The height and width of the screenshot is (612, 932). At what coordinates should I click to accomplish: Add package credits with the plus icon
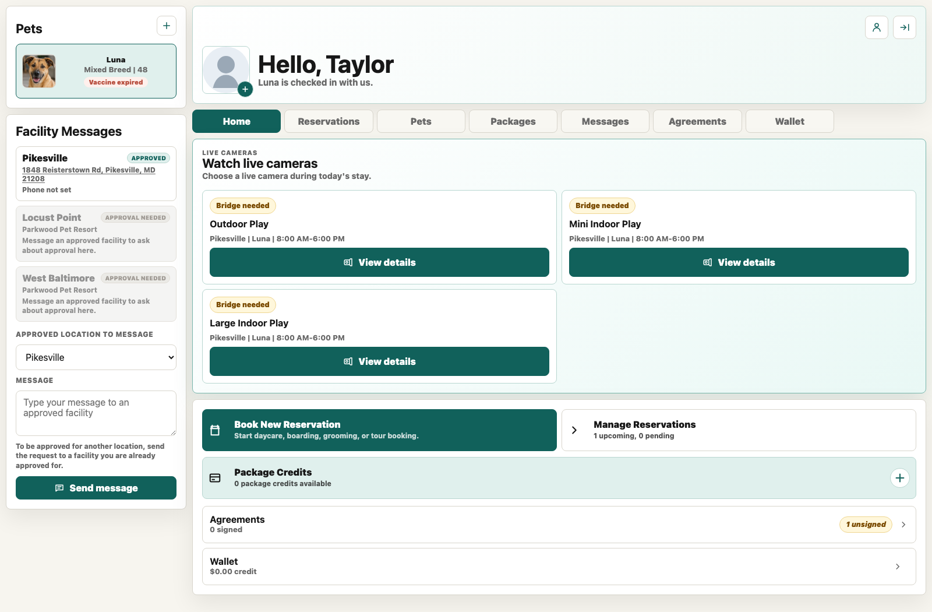[x=900, y=478]
